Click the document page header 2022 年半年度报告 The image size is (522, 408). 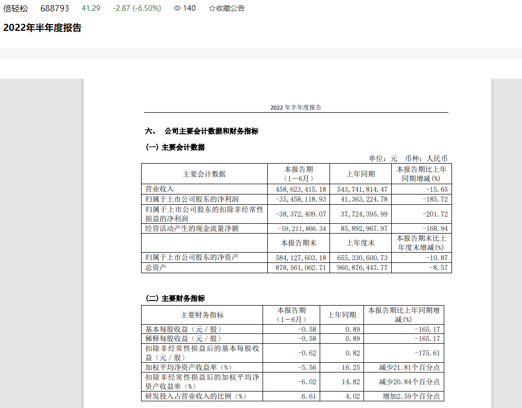pyautogui.click(x=296, y=108)
